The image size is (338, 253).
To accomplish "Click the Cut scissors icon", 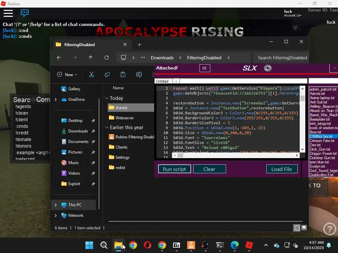I will click(x=91, y=75).
